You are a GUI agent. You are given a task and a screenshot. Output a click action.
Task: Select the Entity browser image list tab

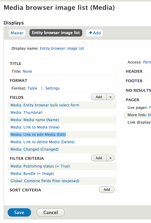pyautogui.click(x=56, y=33)
